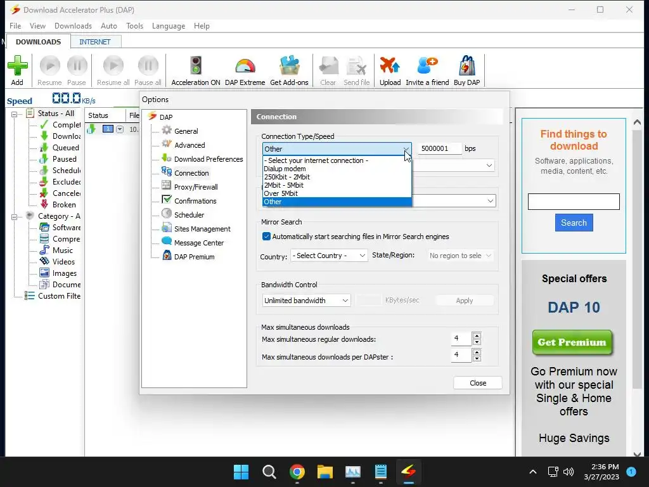Click the Upload toolbar icon
The image size is (649, 487).
tap(390, 66)
